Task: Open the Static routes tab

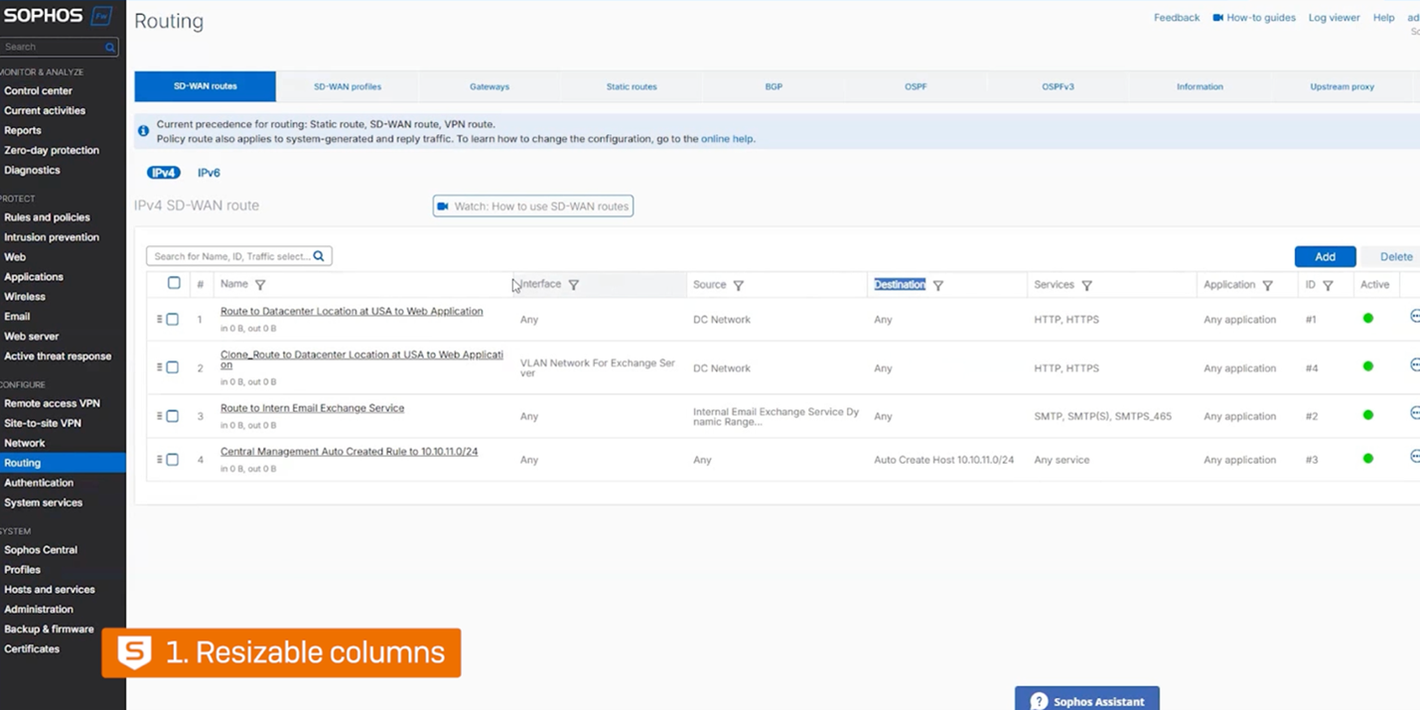Action: point(632,86)
